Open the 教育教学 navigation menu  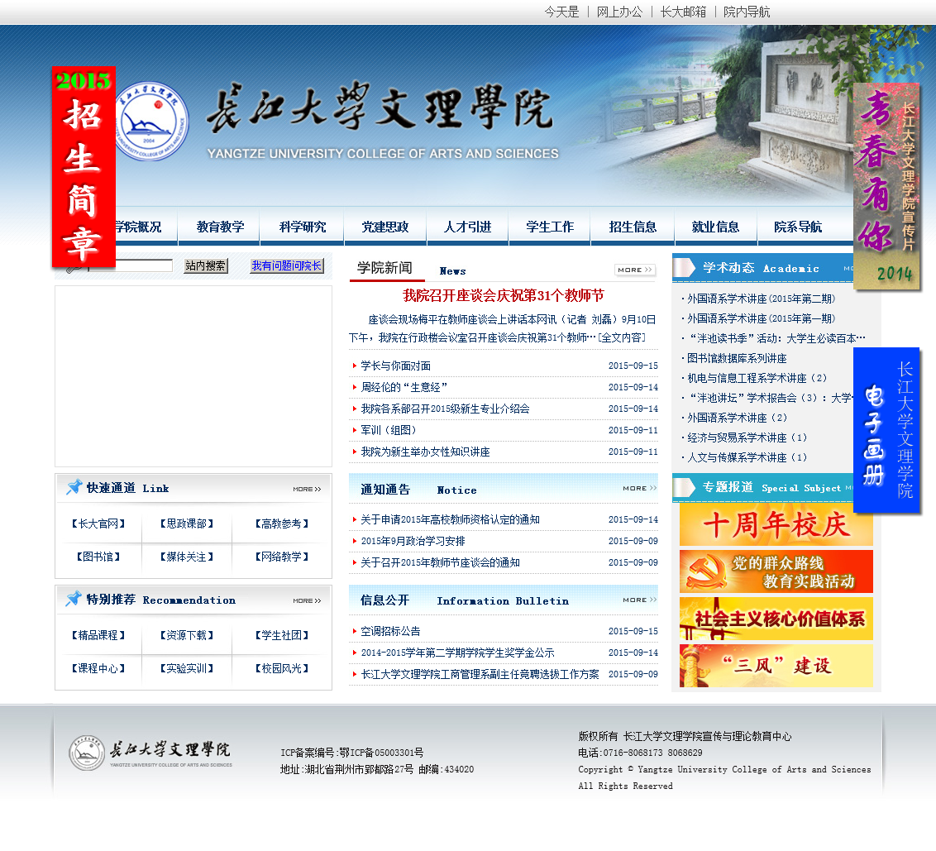tap(220, 227)
